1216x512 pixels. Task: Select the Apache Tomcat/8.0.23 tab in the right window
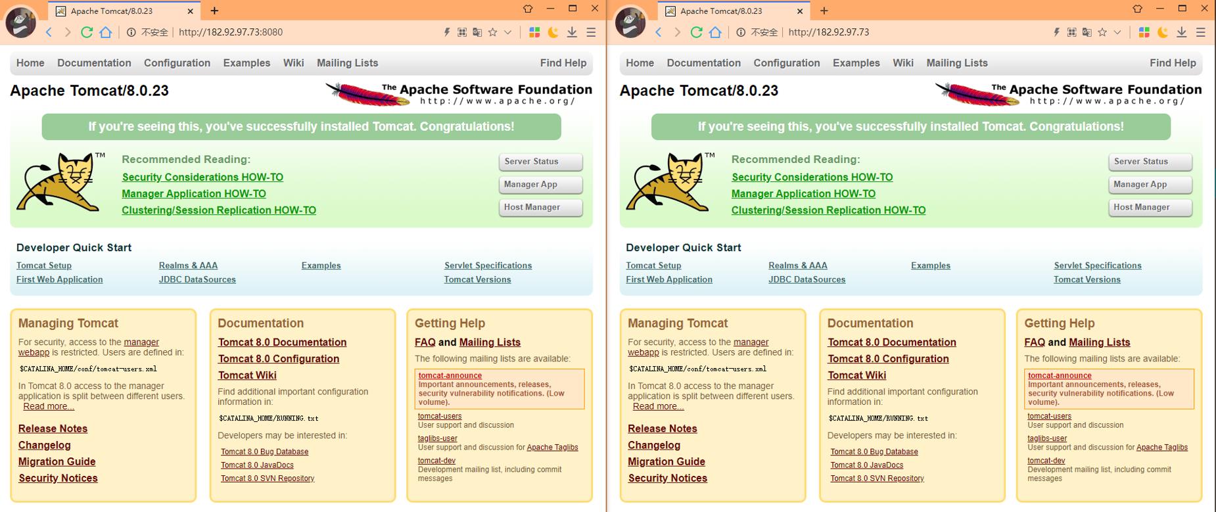tap(735, 11)
